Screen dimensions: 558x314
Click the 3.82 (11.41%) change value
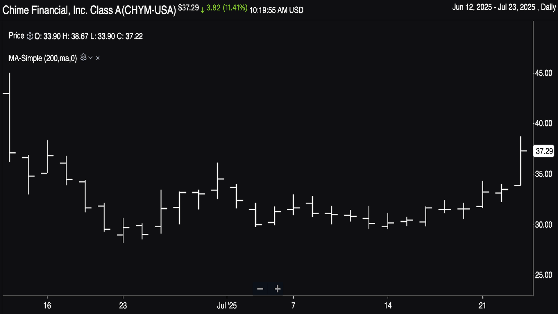(x=227, y=8)
